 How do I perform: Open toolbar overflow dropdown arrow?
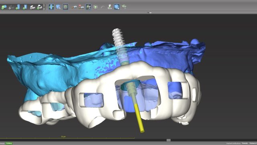pyautogui.click(x=44, y=7)
